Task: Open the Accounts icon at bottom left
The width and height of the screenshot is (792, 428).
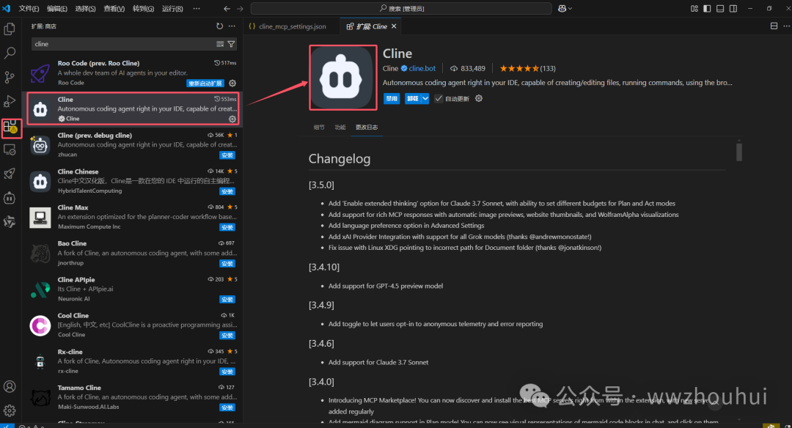Action: coord(10,386)
